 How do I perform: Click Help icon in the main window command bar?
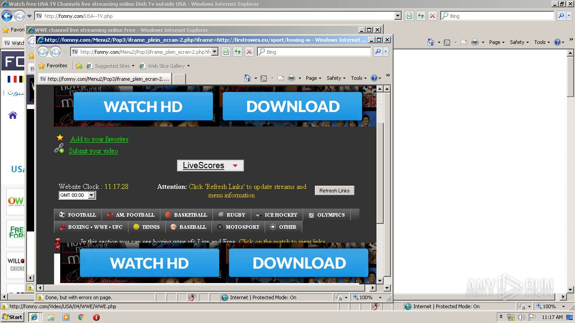[557, 42]
